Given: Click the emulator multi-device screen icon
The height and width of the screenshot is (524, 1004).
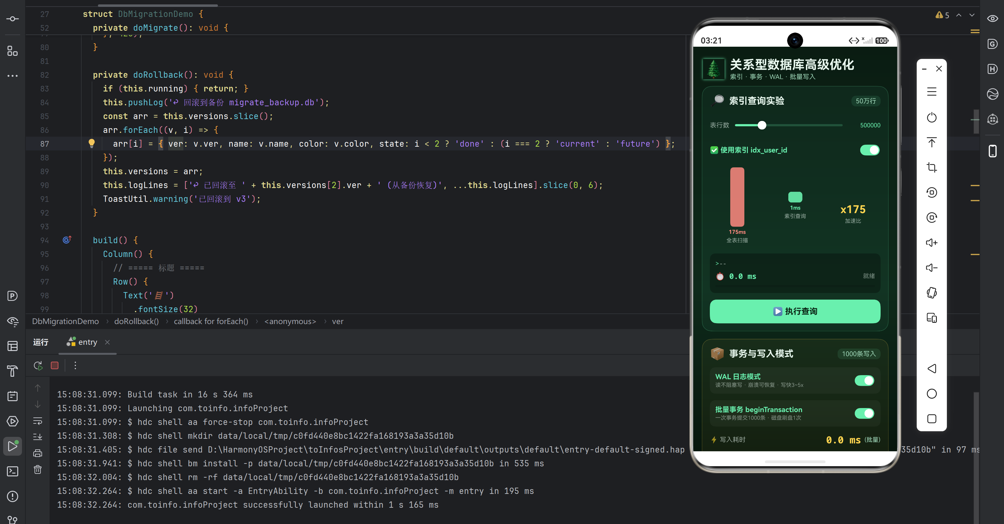Looking at the screenshot, I should click(x=931, y=317).
